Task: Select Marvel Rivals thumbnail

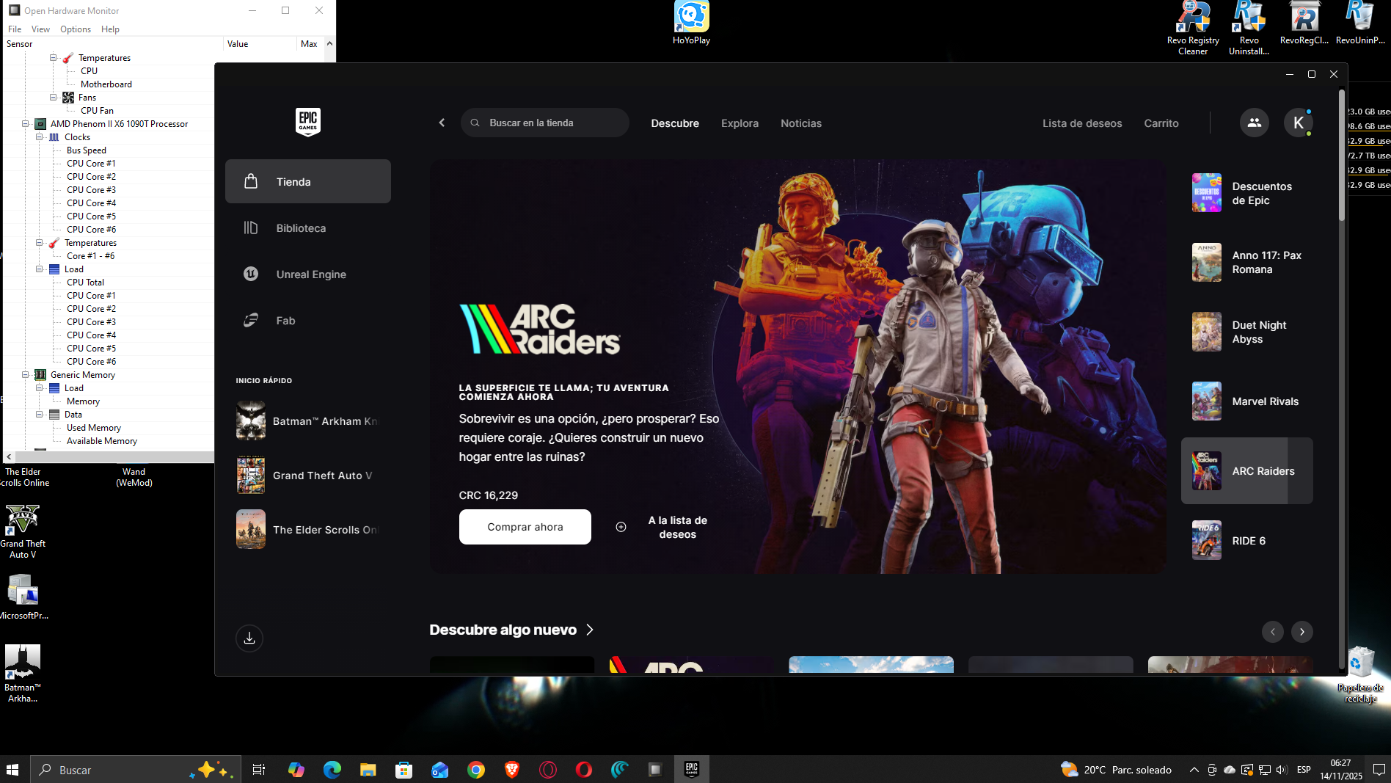Action: 1207,401
